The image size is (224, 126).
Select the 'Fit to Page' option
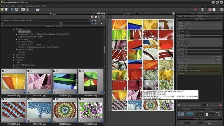coord(200,68)
